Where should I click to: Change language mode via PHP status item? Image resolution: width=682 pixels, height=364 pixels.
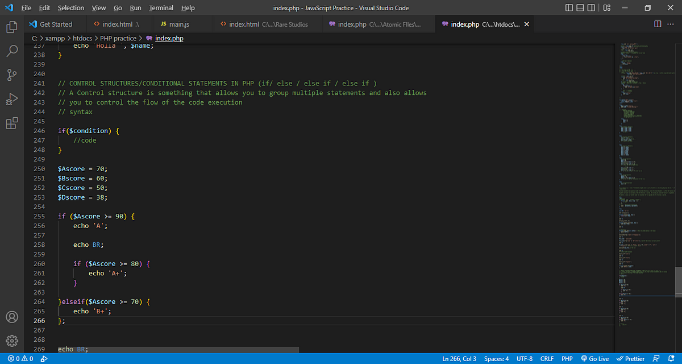[x=567, y=359]
